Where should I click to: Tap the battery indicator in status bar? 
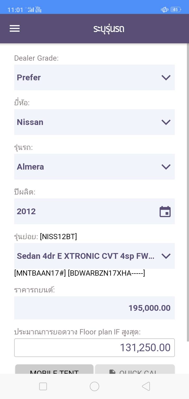point(175,10)
